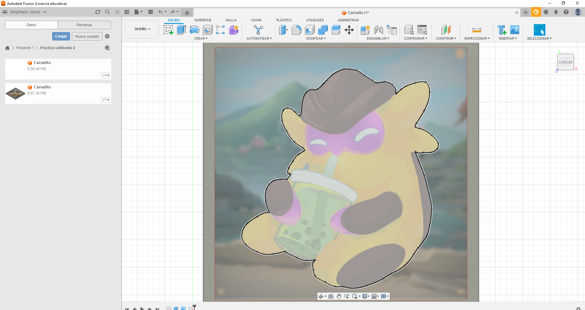Open the Help question mark

coord(566,12)
